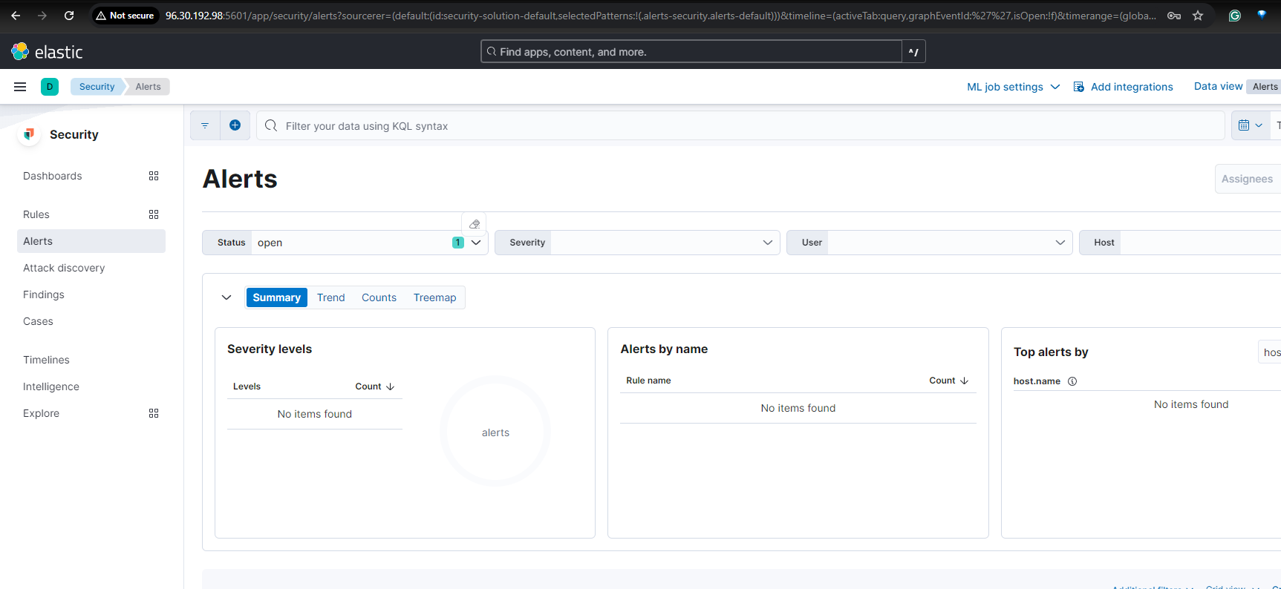Viewport: 1281px width, 589px height.
Task: Go back with the browser back arrow
Action: 16,16
